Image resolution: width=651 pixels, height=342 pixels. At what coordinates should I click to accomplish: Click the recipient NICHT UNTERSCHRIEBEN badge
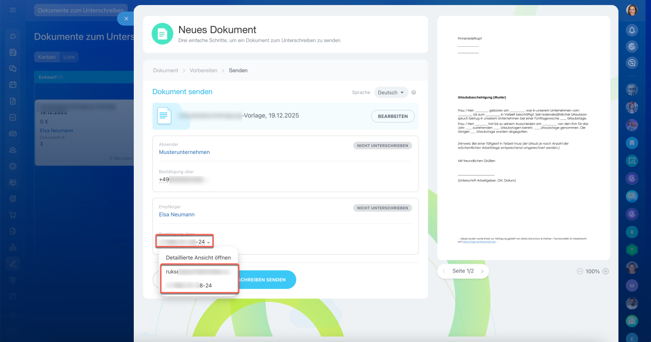382,208
